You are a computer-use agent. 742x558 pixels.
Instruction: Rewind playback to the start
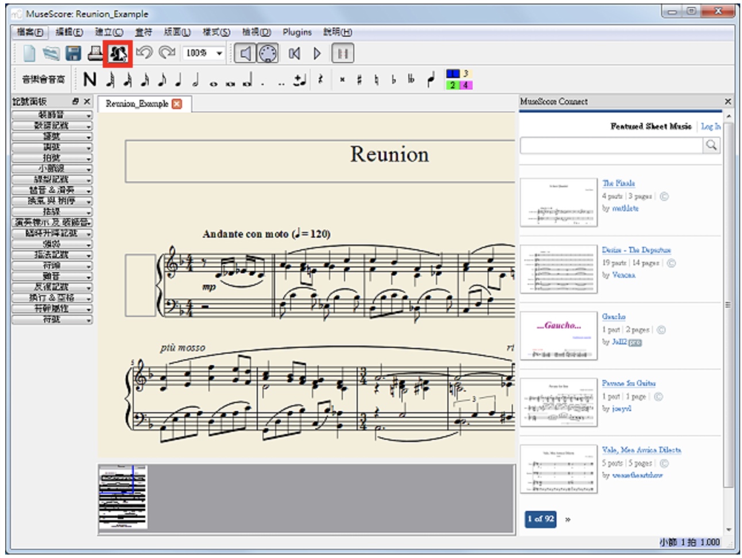[x=295, y=54]
